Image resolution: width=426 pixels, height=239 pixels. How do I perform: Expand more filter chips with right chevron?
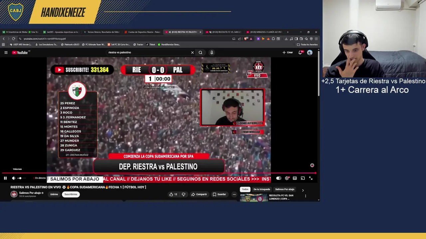pyautogui.click(x=303, y=190)
